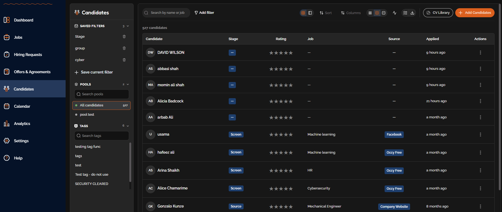
Task: Open the checklist bulk-select icon
Action: tap(405, 13)
